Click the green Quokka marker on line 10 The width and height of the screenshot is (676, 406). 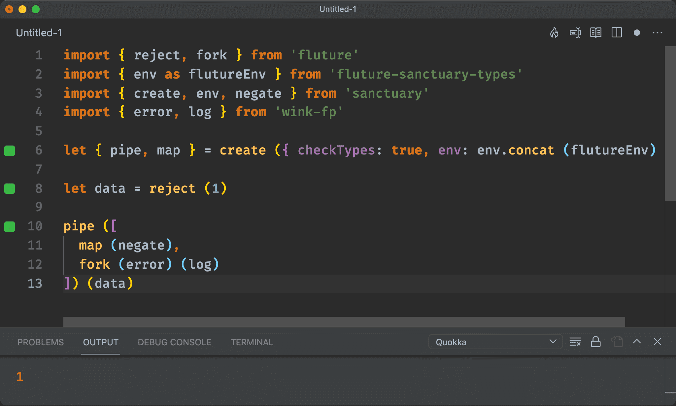(10, 227)
